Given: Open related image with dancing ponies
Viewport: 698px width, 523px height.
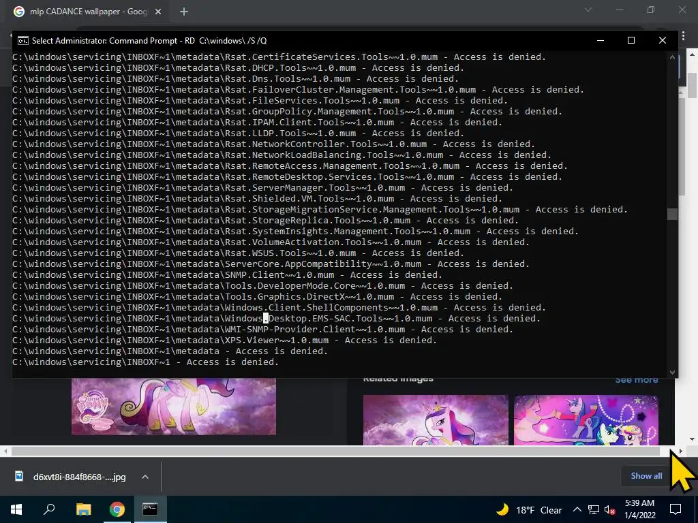Looking at the screenshot, I should [586, 419].
